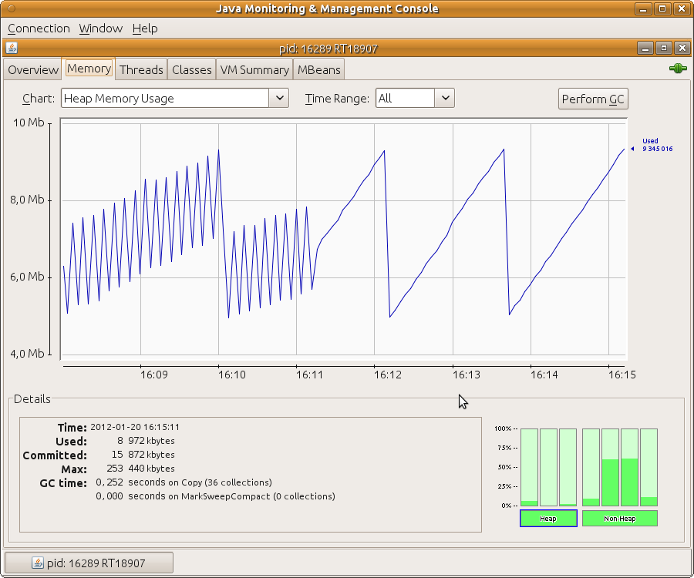Click the pid 16289 RT18907 taskbar button
This screenshot has width=694, height=578.
click(89, 563)
